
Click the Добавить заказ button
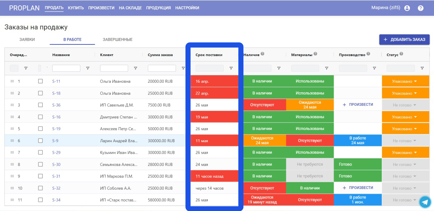404,40
